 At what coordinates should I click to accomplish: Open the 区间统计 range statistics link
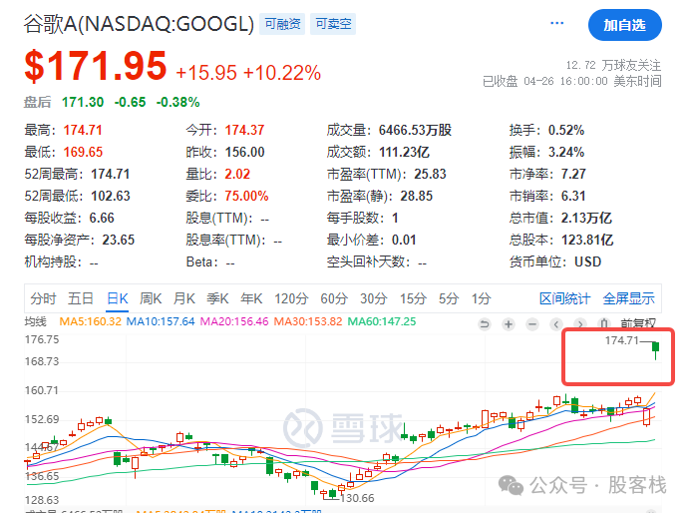[565, 298]
